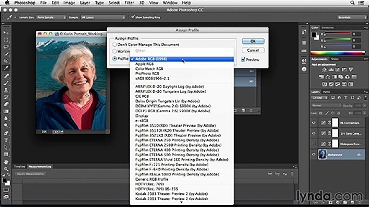
Task: Switch to the Timeline tab
Action: [x=20, y=166]
